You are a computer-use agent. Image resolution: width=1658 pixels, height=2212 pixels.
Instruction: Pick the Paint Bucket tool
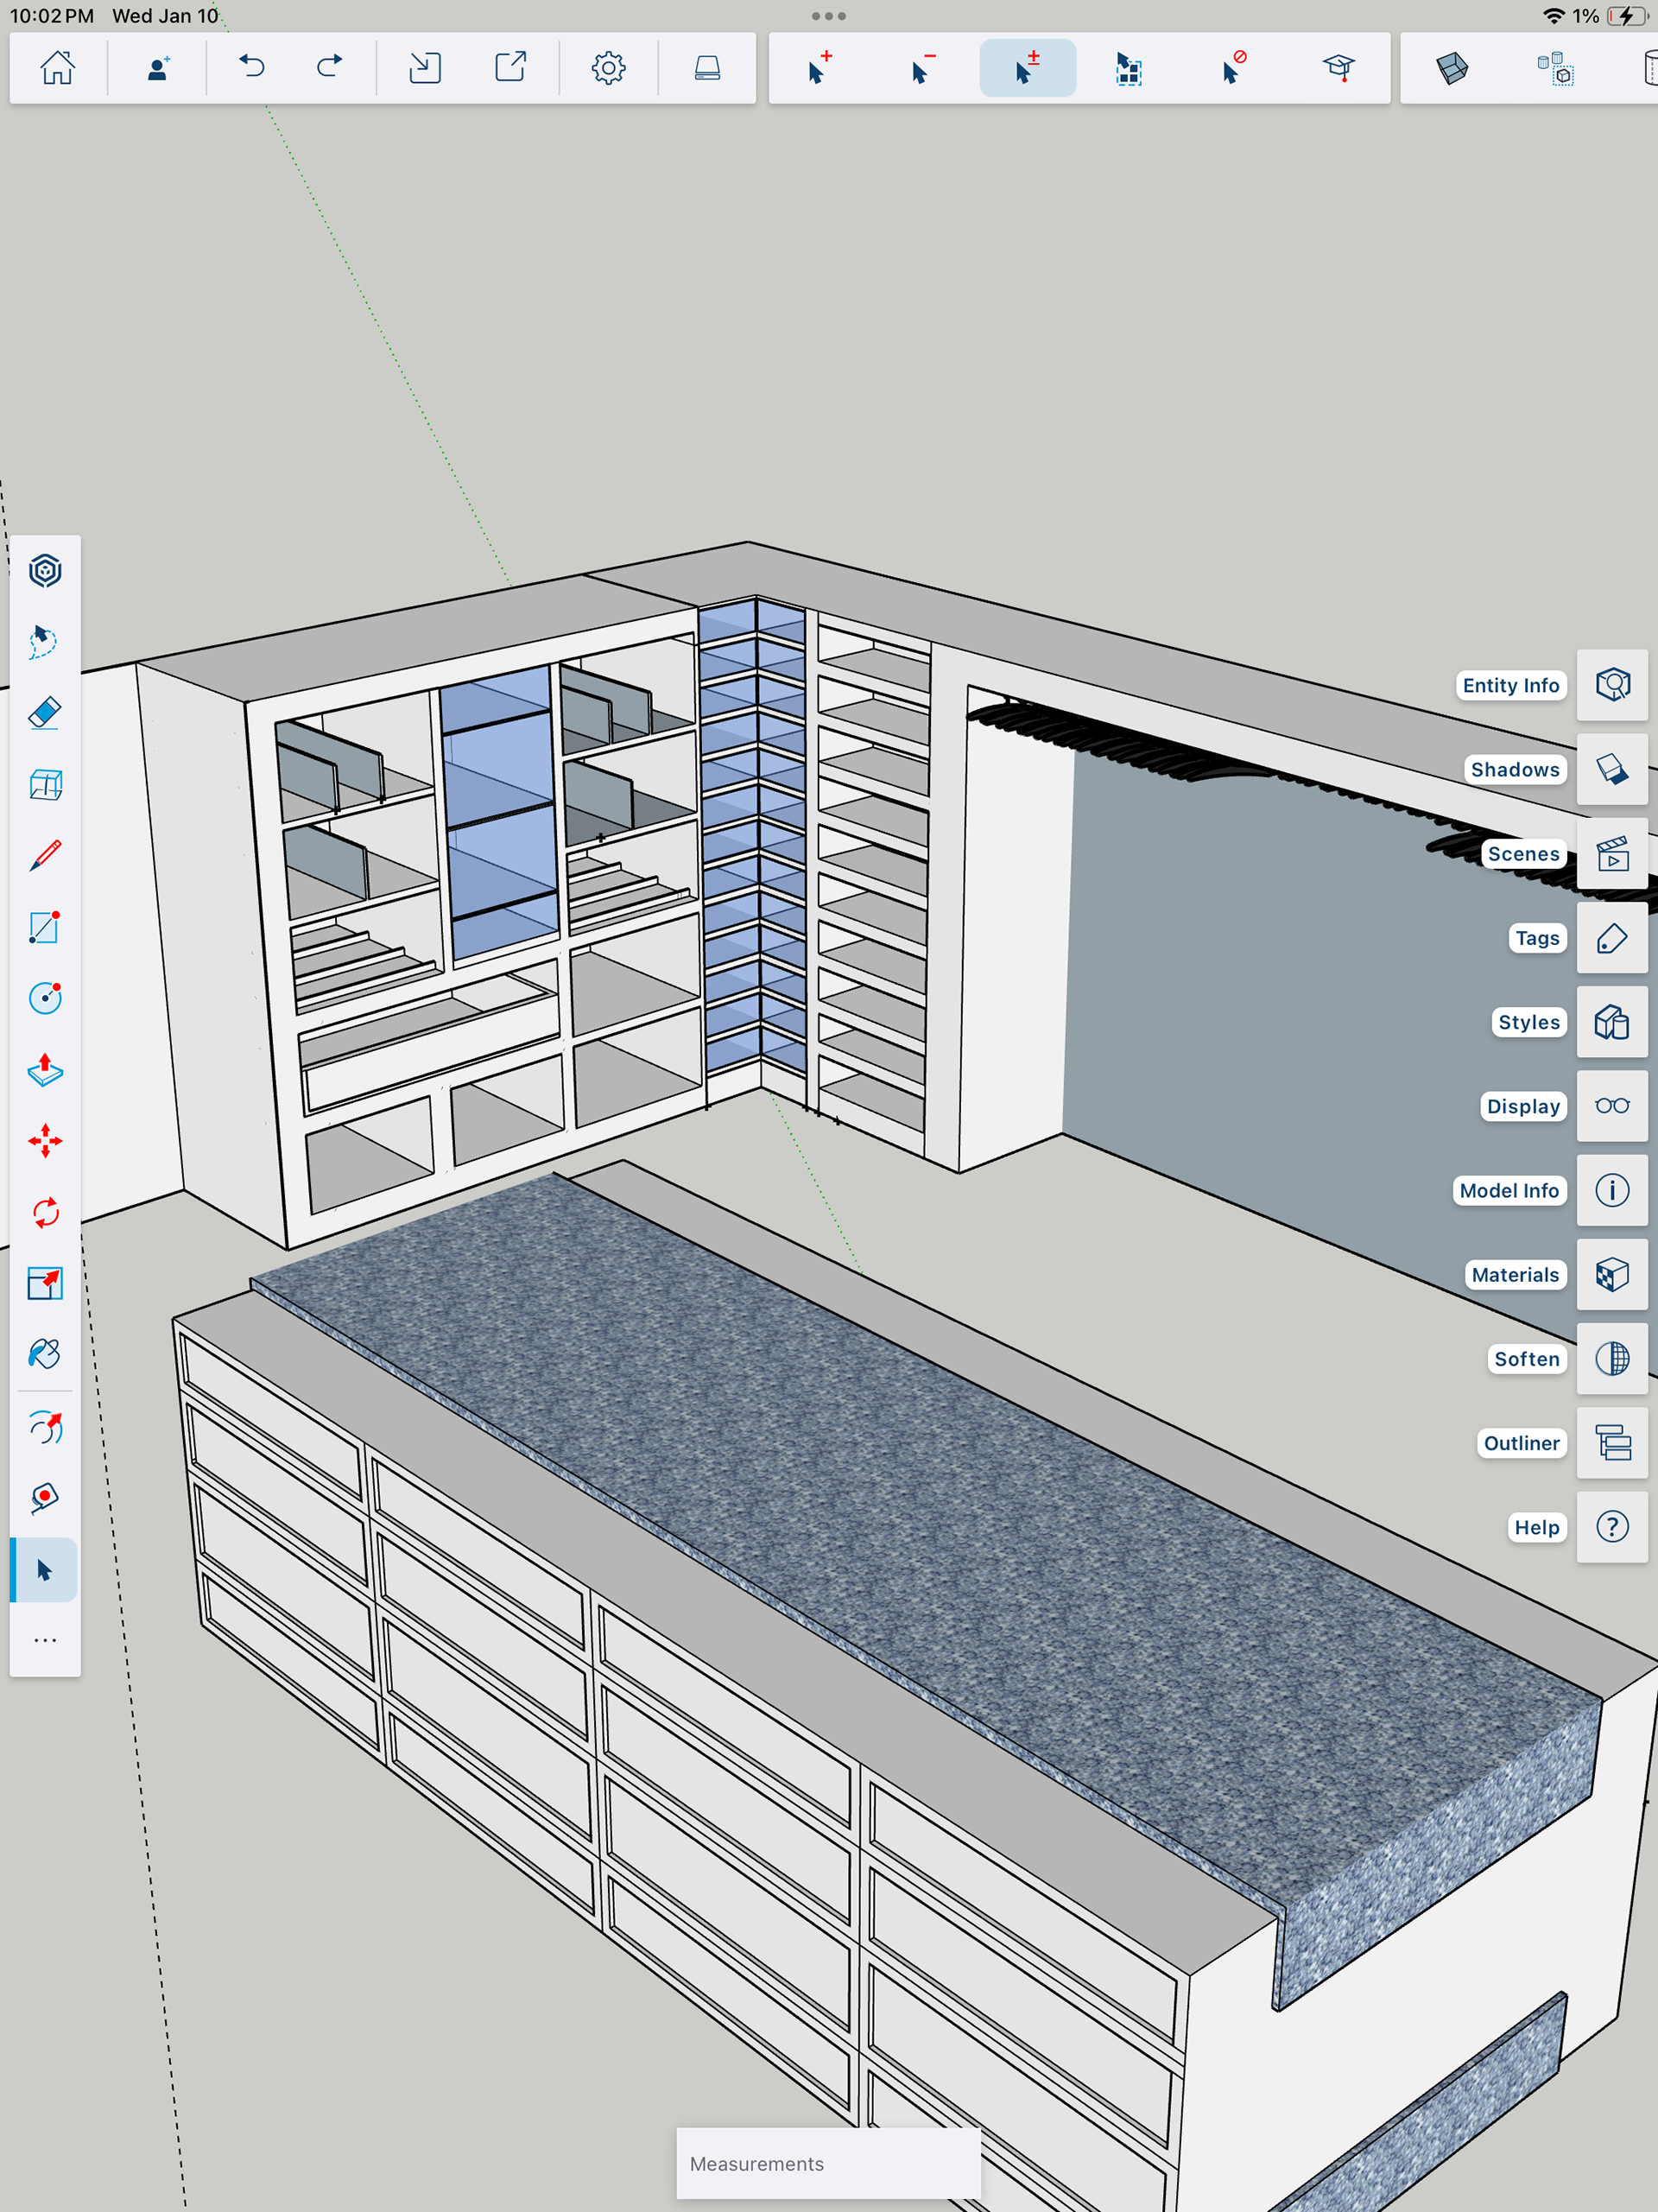(x=45, y=1354)
